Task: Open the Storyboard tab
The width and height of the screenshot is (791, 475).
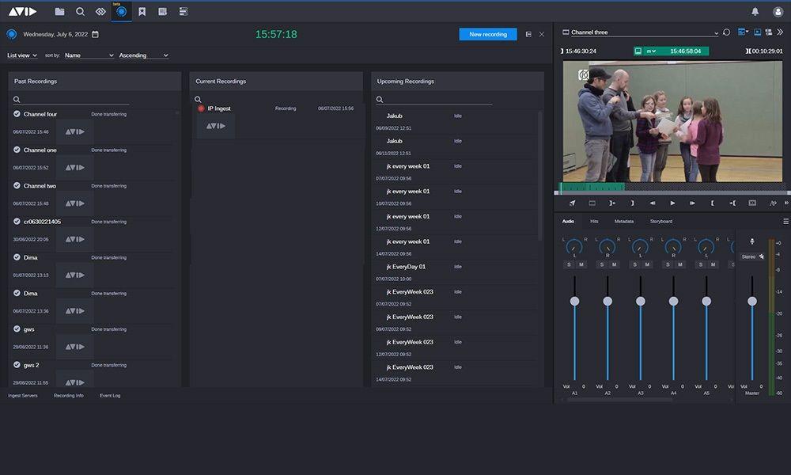Action: pyautogui.click(x=660, y=222)
